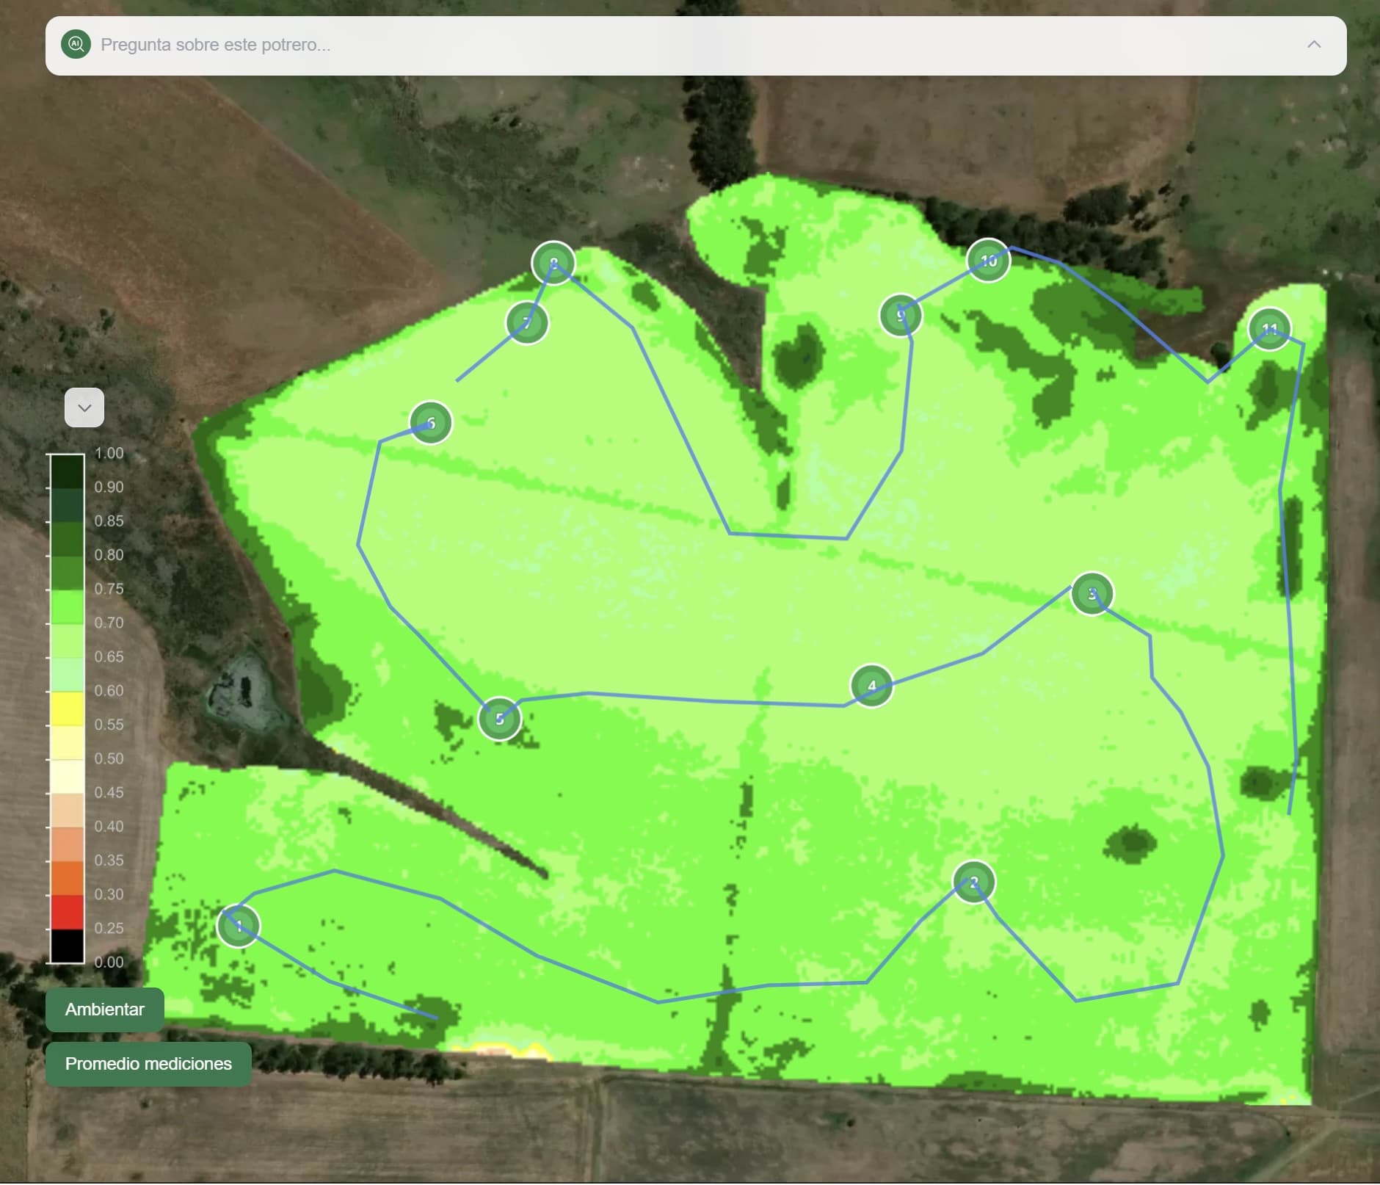
Task: Select sampling point marker 5
Action: point(499,719)
